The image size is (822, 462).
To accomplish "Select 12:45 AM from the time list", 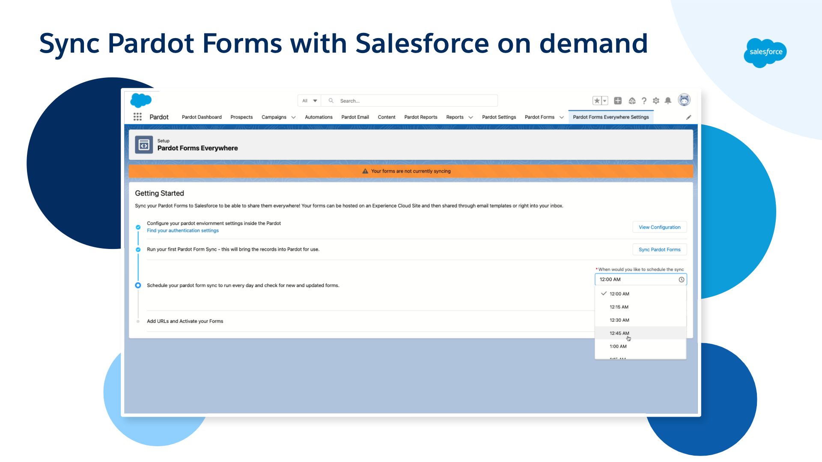I will (619, 333).
